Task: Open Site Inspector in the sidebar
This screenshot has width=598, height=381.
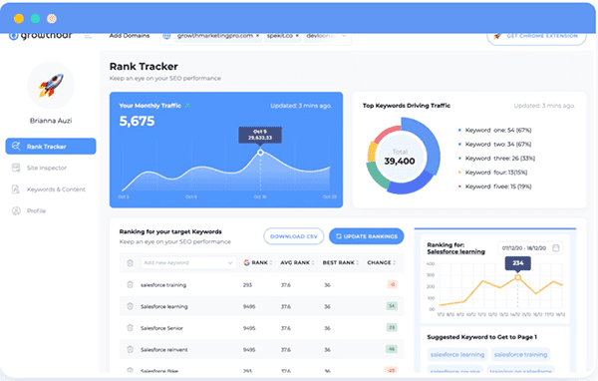Action: pyautogui.click(x=47, y=168)
